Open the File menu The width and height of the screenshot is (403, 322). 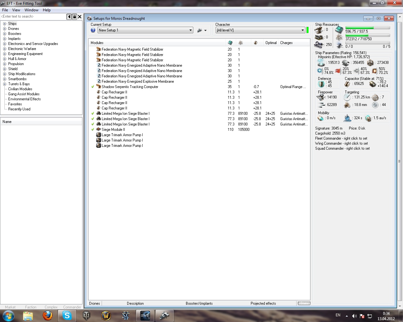(5, 10)
